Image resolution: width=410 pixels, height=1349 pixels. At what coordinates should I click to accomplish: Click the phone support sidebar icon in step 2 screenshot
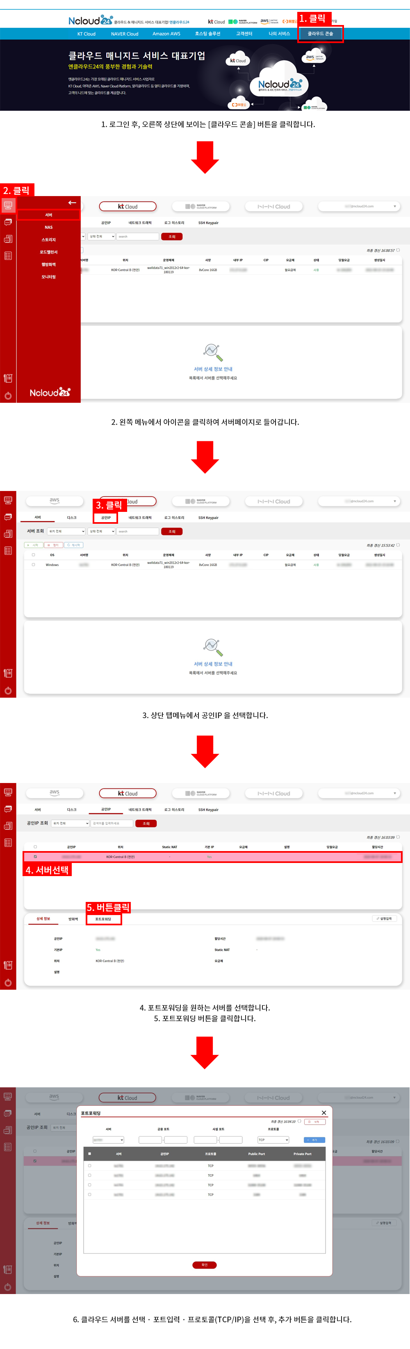[x=8, y=378]
